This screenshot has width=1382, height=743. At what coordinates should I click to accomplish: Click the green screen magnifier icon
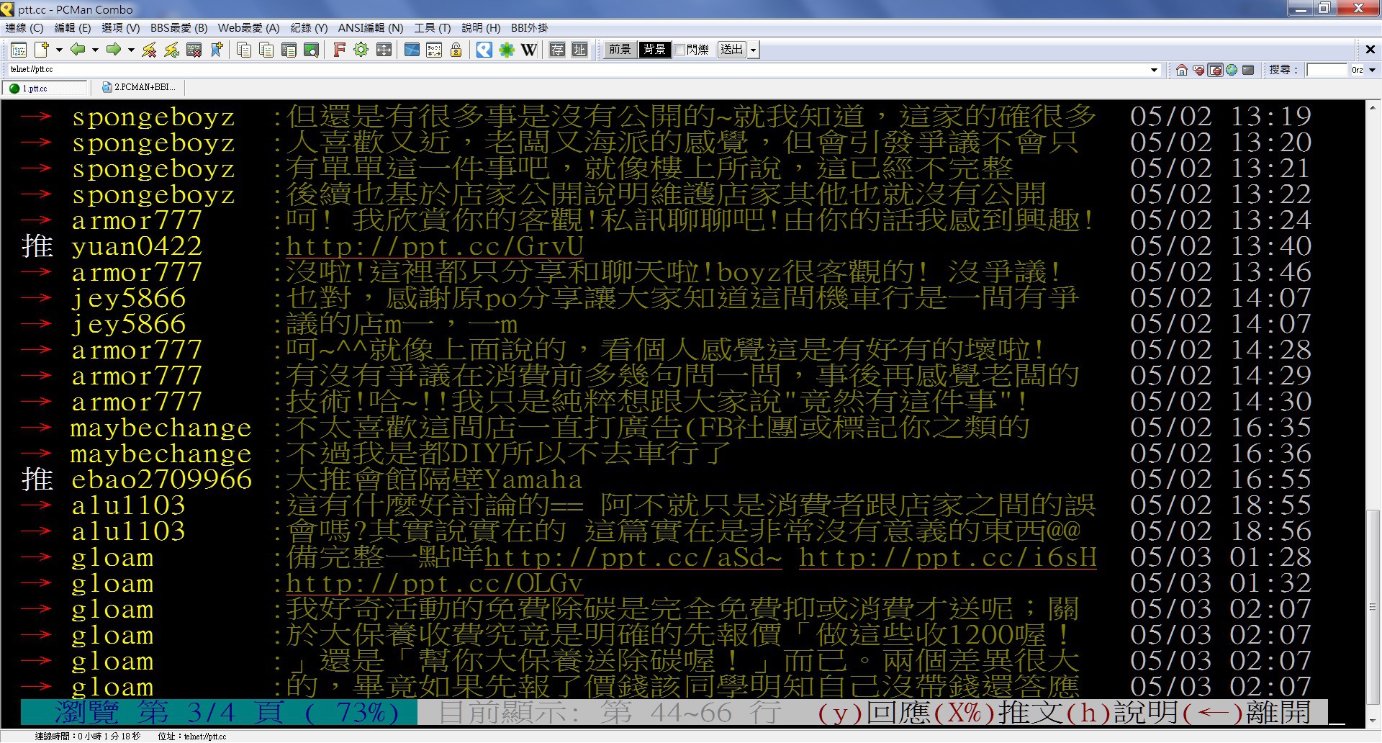tap(311, 50)
